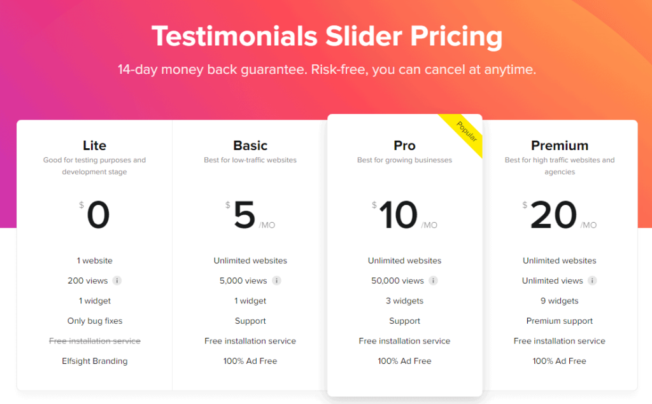This screenshot has width=652, height=404.
Task: Click the info icon next to 50,000 views
Action: [x=433, y=281]
